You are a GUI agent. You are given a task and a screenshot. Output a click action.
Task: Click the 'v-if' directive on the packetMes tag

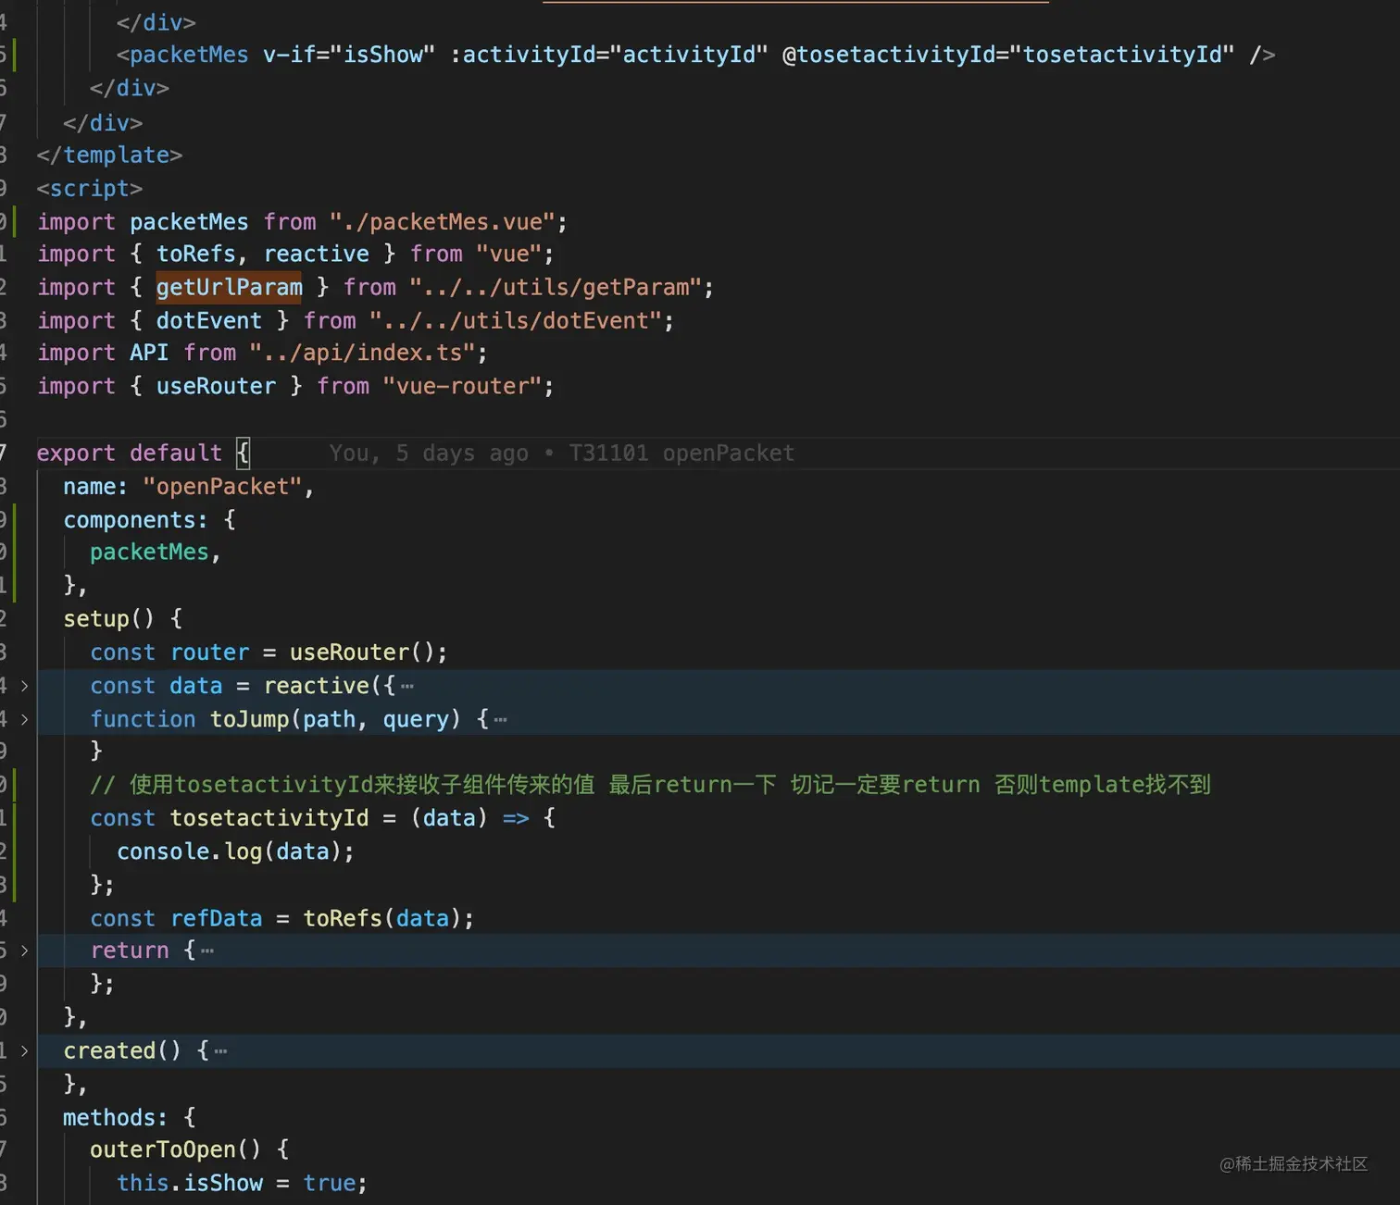[290, 55]
